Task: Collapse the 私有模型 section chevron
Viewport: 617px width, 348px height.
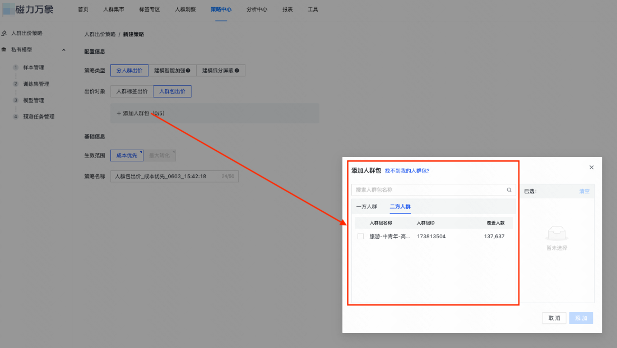Action: click(x=64, y=50)
